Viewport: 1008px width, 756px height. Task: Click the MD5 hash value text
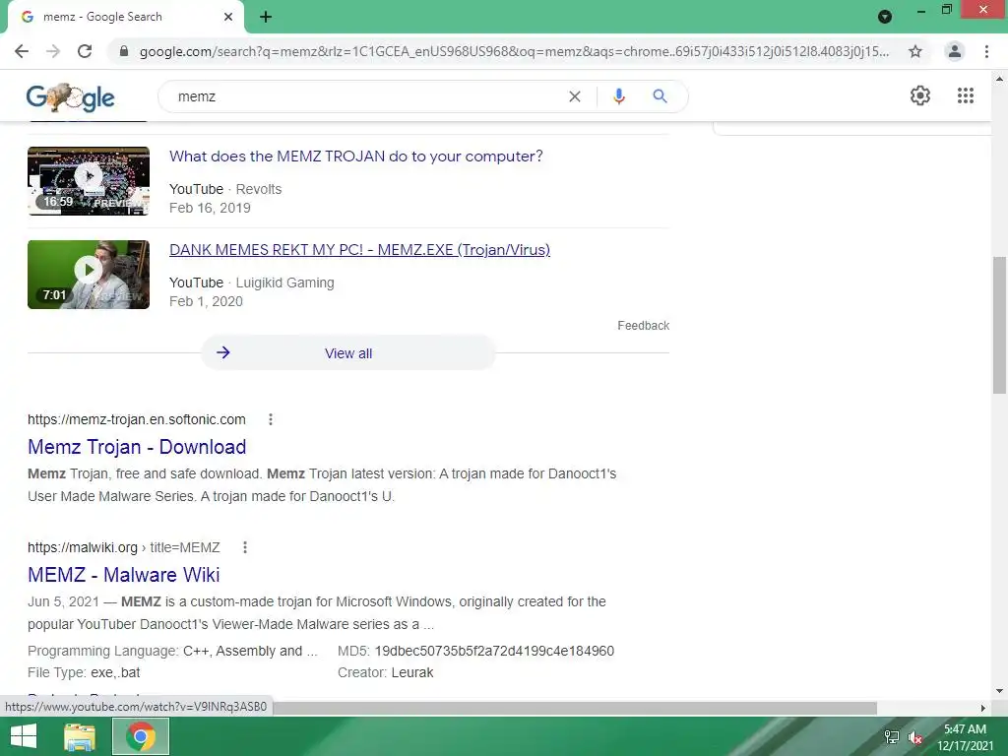pyautogui.click(x=494, y=651)
